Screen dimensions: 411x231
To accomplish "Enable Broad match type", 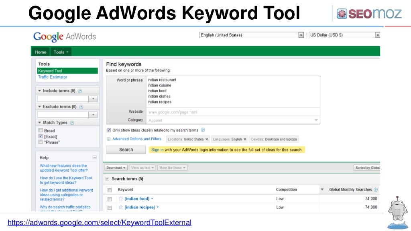I will (x=41, y=130).
